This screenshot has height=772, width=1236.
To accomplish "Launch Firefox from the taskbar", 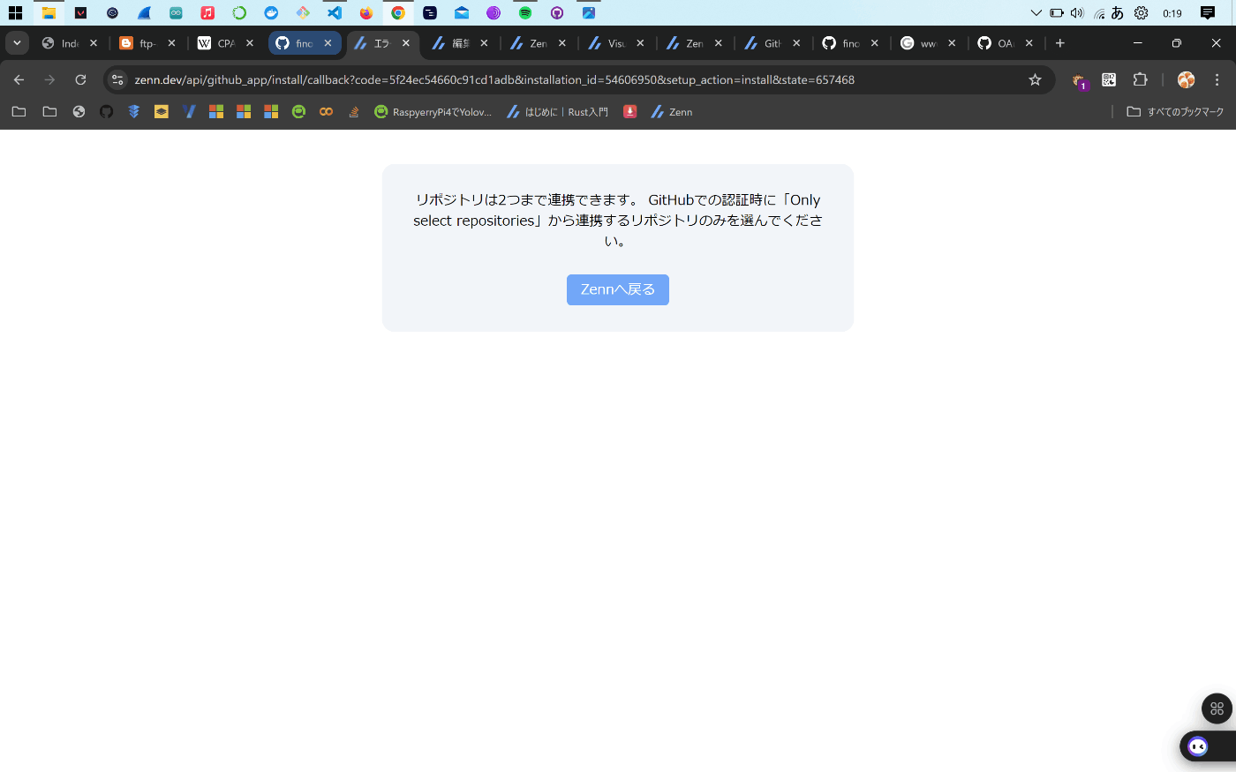I will pyautogui.click(x=366, y=13).
